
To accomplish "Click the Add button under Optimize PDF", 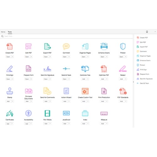I will 103,79.
